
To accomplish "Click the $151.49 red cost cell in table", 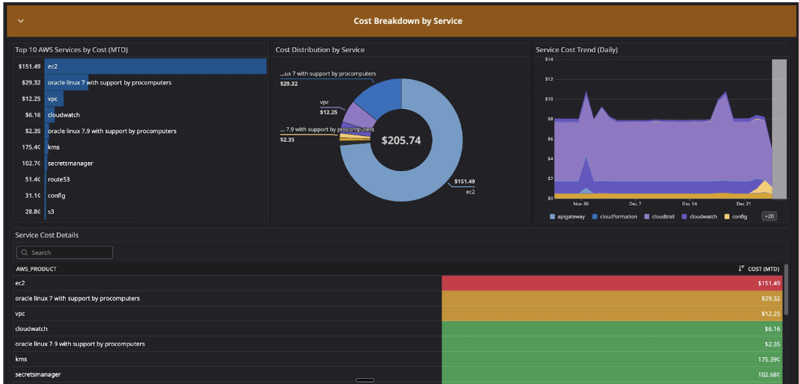I will [612, 283].
